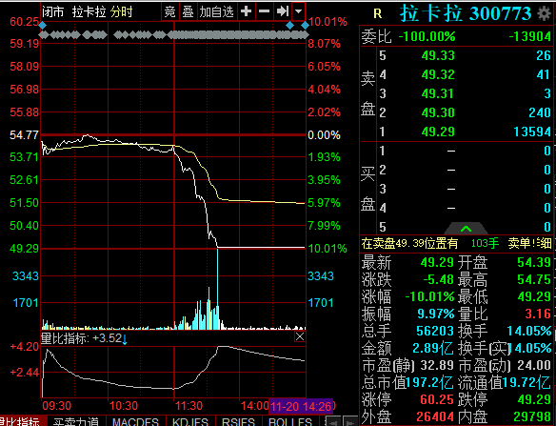Image resolution: width=556 pixels, height=426 pixels.
Task: Open the settings gear next to 300773
Action: coord(544,14)
